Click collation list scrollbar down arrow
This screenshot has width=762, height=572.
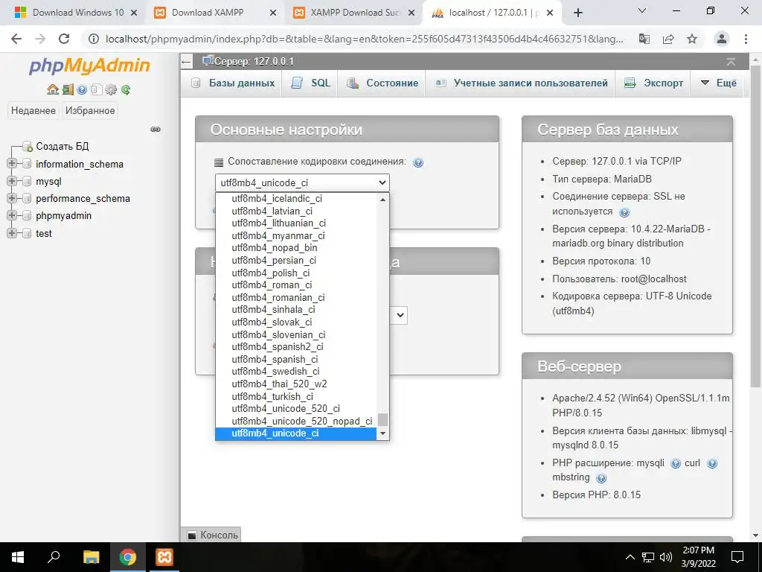click(x=383, y=433)
